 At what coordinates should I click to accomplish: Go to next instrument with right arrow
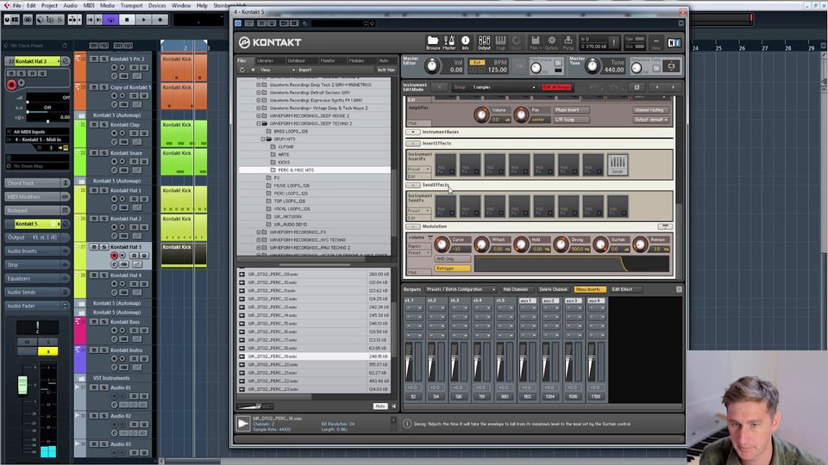pyautogui.click(x=673, y=87)
